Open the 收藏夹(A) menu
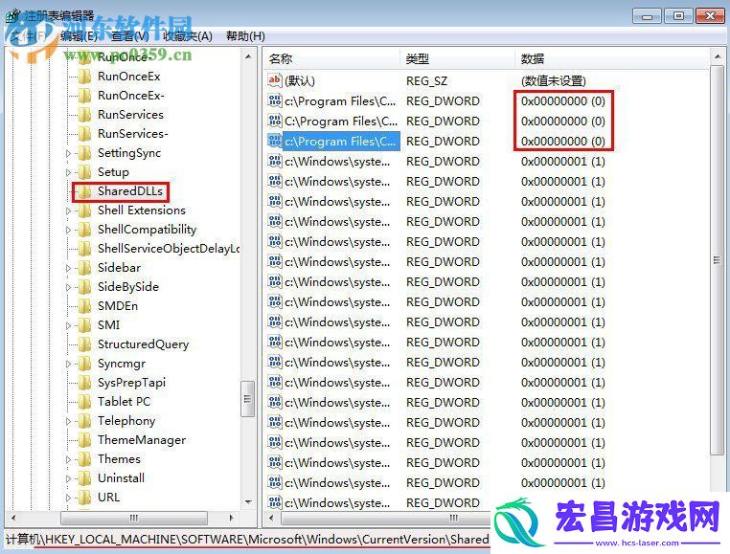The width and height of the screenshot is (730, 554). click(x=188, y=36)
